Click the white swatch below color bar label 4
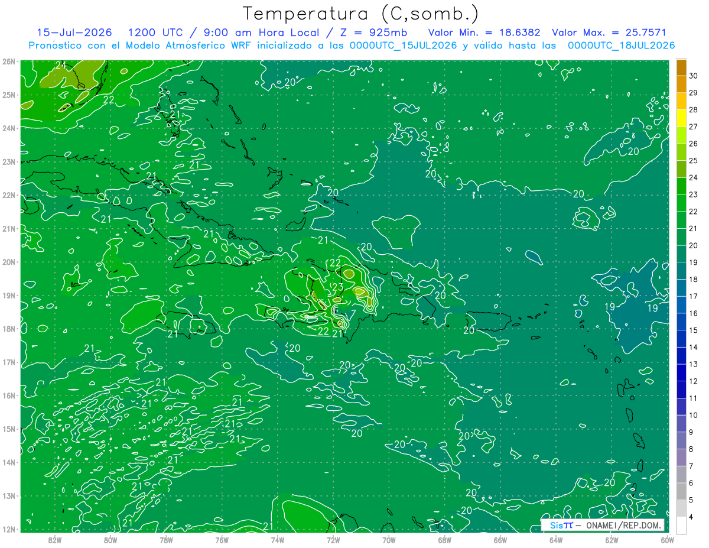Image resolution: width=709 pixels, height=548 pixels. [x=681, y=526]
